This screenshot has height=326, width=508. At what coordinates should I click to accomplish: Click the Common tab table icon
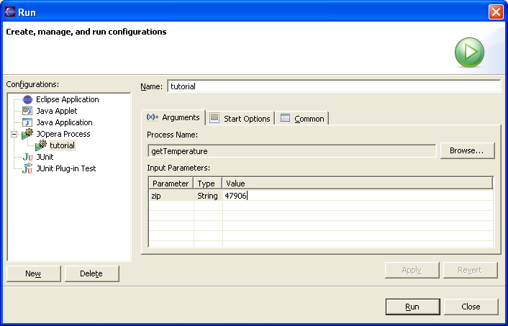point(285,117)
